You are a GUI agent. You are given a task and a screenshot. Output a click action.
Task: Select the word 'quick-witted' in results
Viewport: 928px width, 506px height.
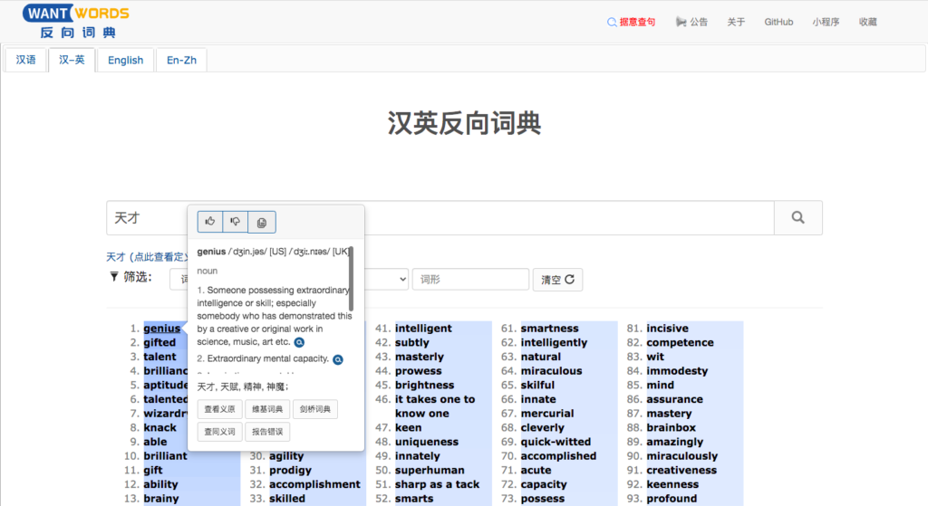point(556,442)
